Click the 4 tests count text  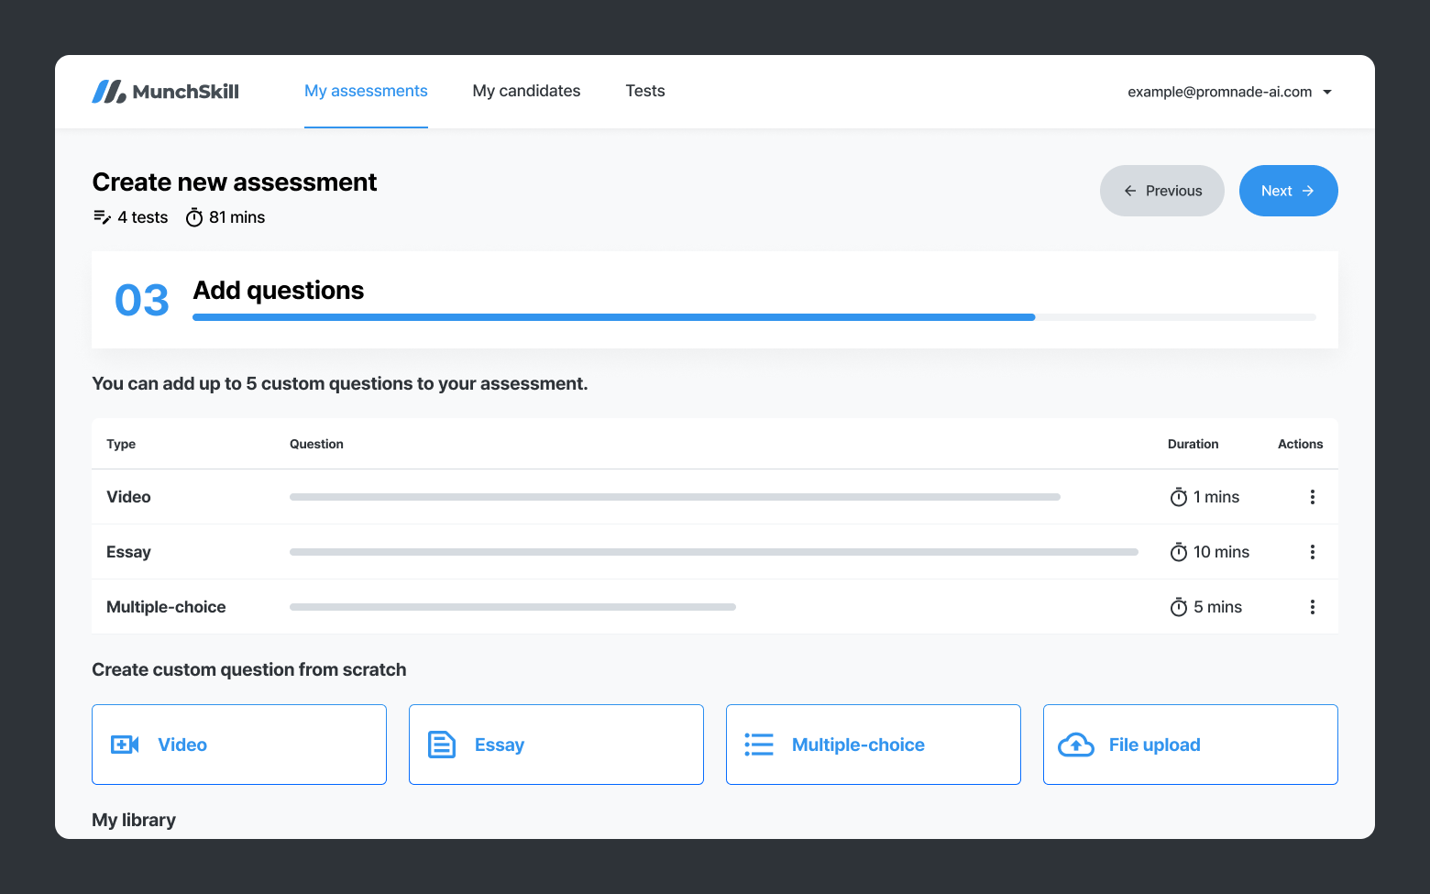click(x=143, y=217)
